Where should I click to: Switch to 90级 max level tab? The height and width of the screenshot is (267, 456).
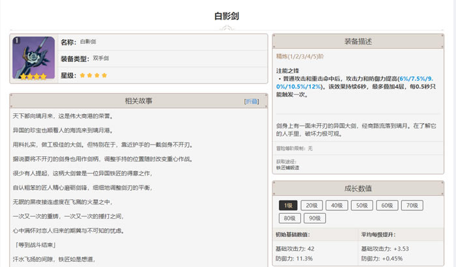[x=313, y=218]
